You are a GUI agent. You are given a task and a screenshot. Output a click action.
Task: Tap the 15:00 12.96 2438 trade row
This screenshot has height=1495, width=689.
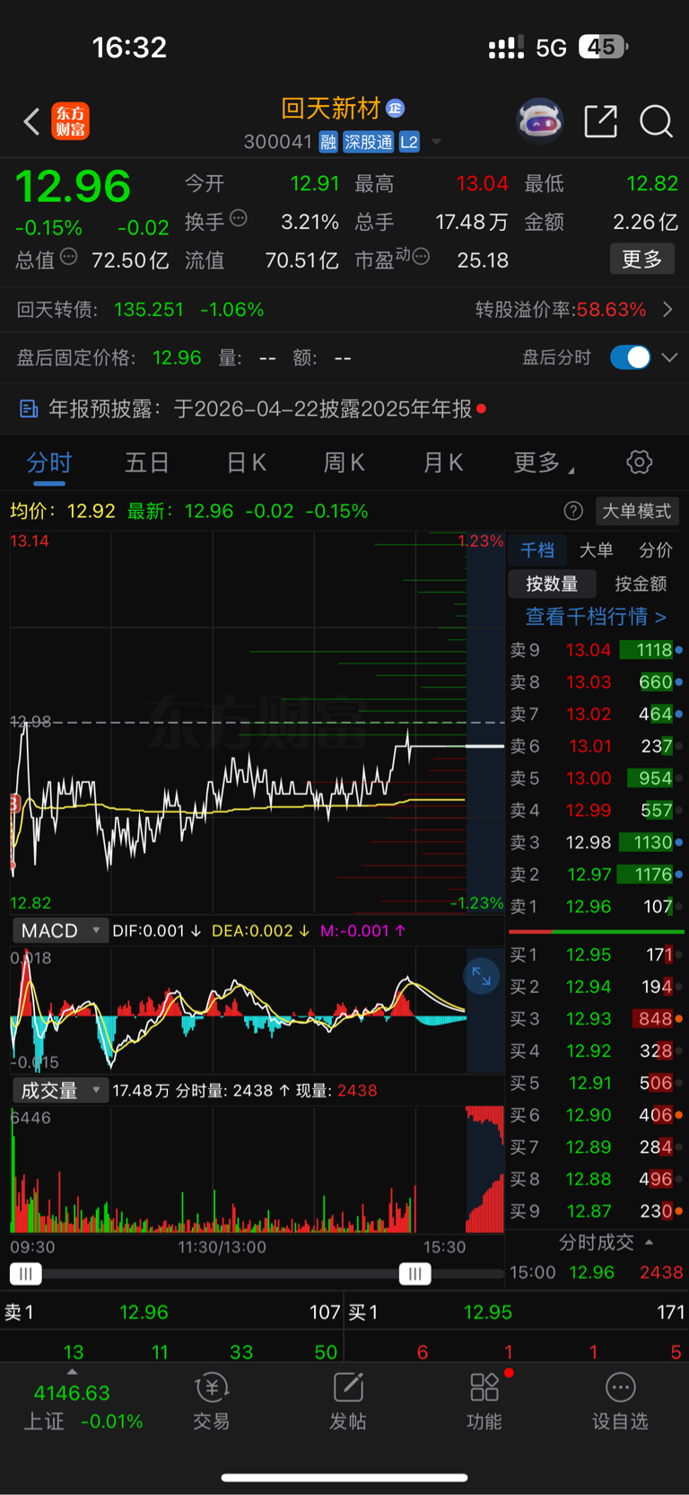[596, 1272]
